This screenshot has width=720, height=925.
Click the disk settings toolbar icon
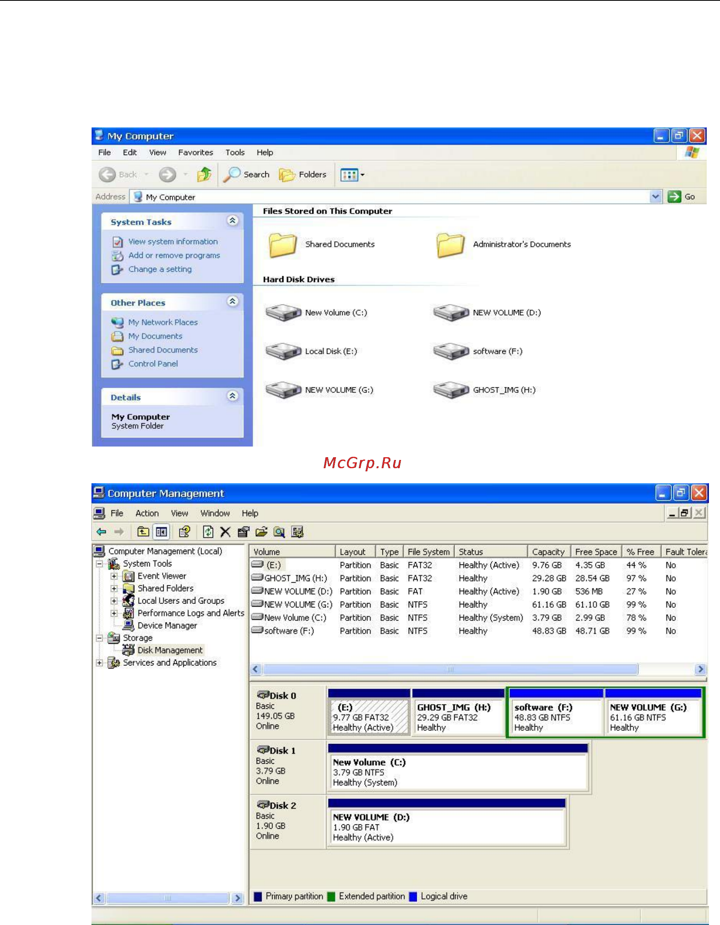click(297, 532)
